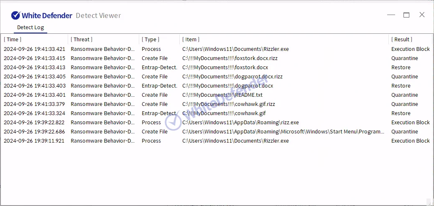Screen dimensions: 434x206
Task: Click the Type column header
Action: [151, 40]
